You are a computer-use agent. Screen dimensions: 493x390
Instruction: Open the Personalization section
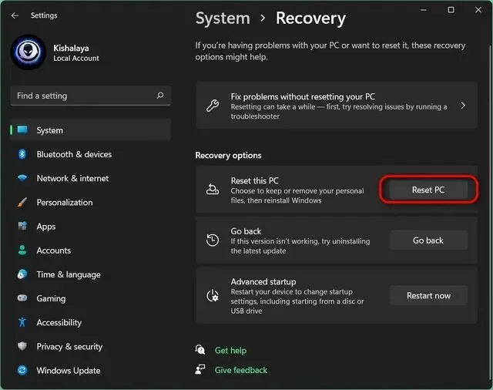click(x=91, y=202)
